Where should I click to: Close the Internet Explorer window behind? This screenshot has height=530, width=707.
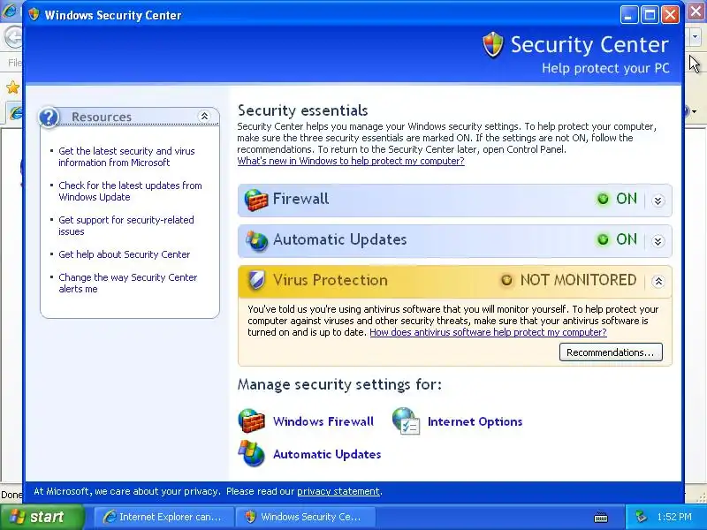[696, 12]
